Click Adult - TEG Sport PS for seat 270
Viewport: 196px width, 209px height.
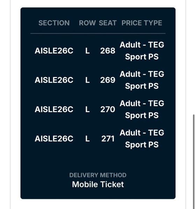click(x=142, y=109)
